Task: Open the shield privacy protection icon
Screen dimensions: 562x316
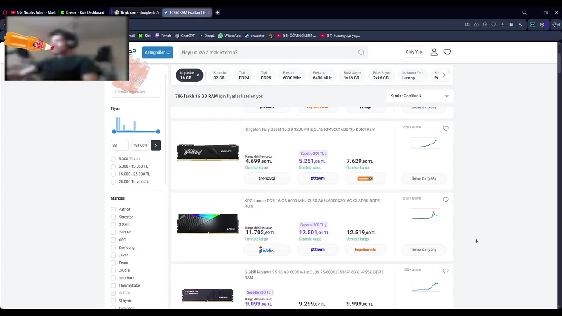Action: click(485, 25)
